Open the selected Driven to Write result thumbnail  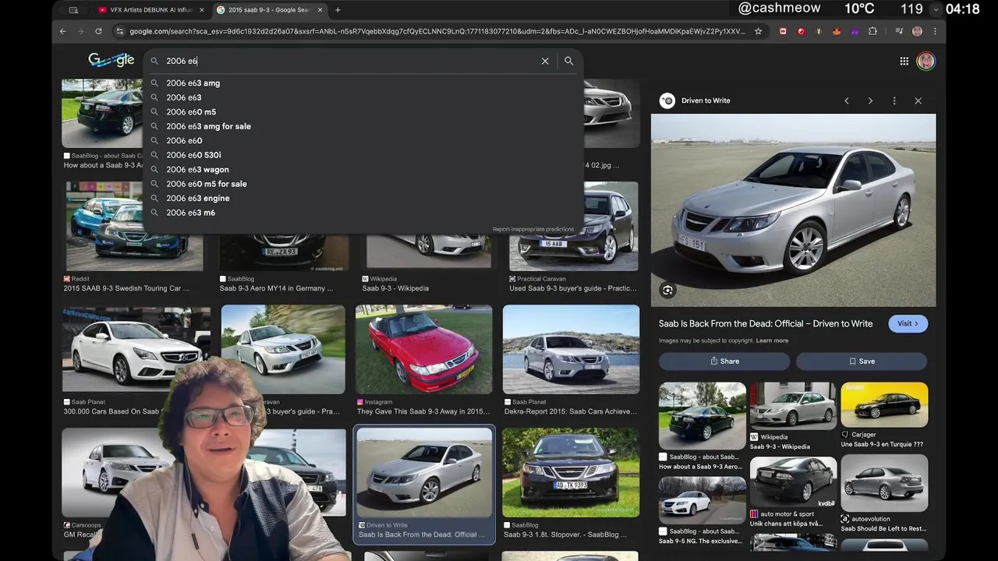(x=424, y=473)
